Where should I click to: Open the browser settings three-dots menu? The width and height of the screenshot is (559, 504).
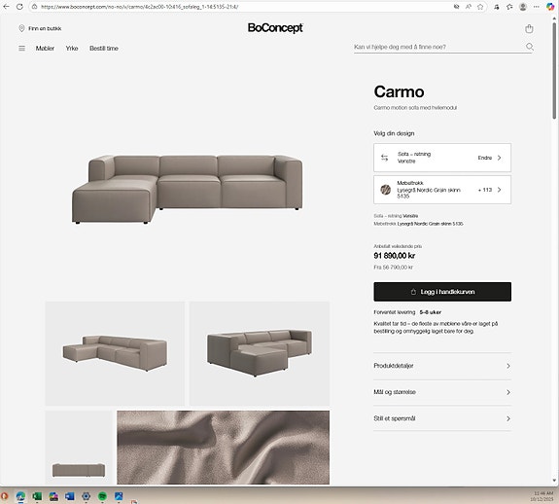click(x=537, y=7)
